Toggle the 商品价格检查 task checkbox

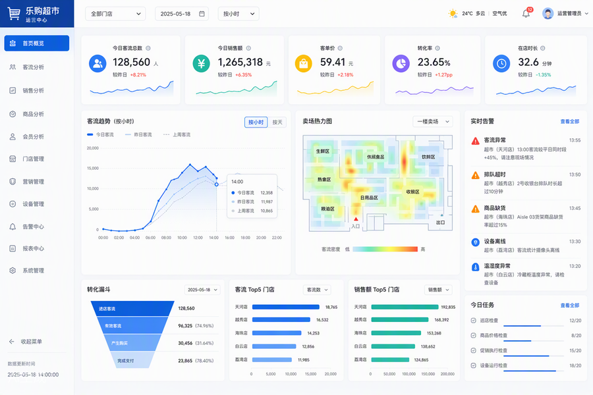point(473,336)
